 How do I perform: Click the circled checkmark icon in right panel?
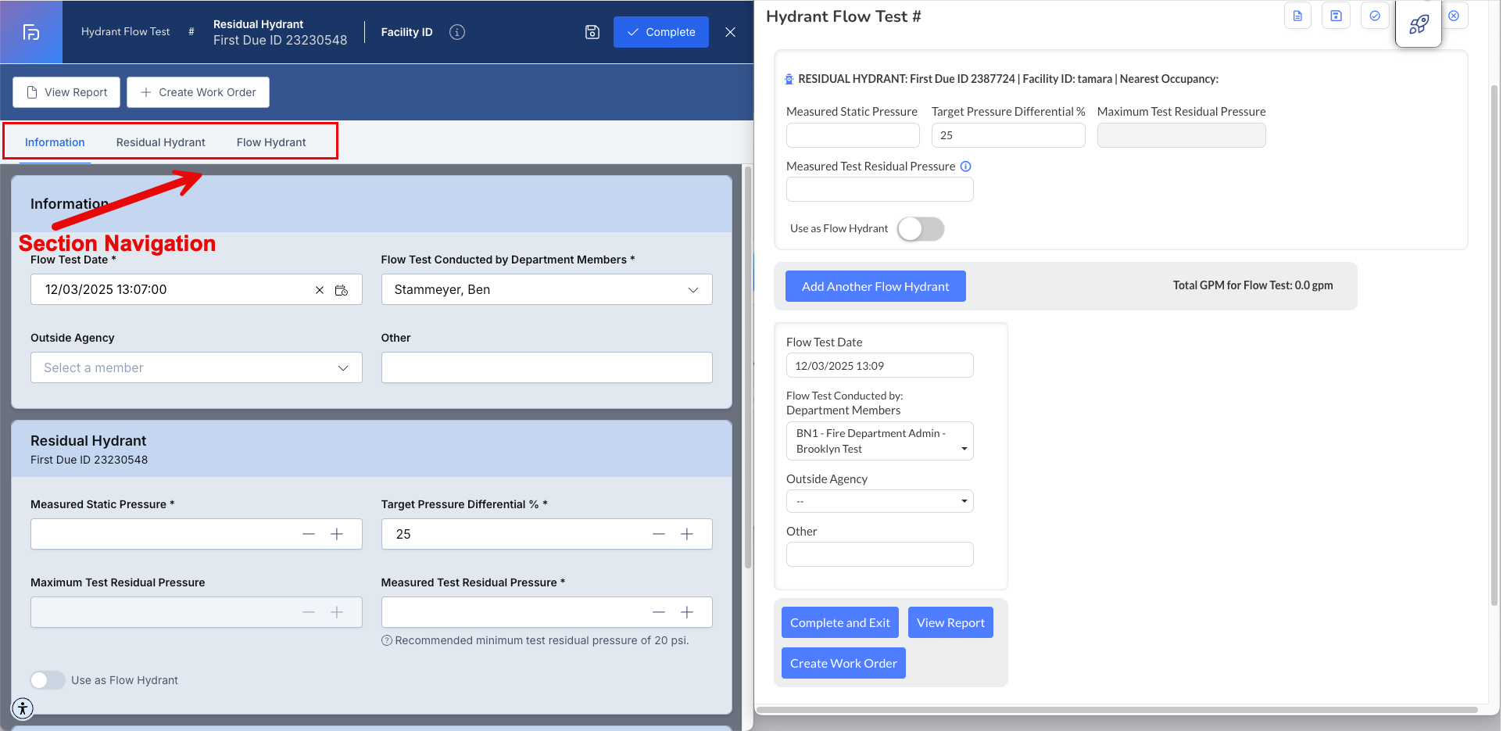[1374, 16]
